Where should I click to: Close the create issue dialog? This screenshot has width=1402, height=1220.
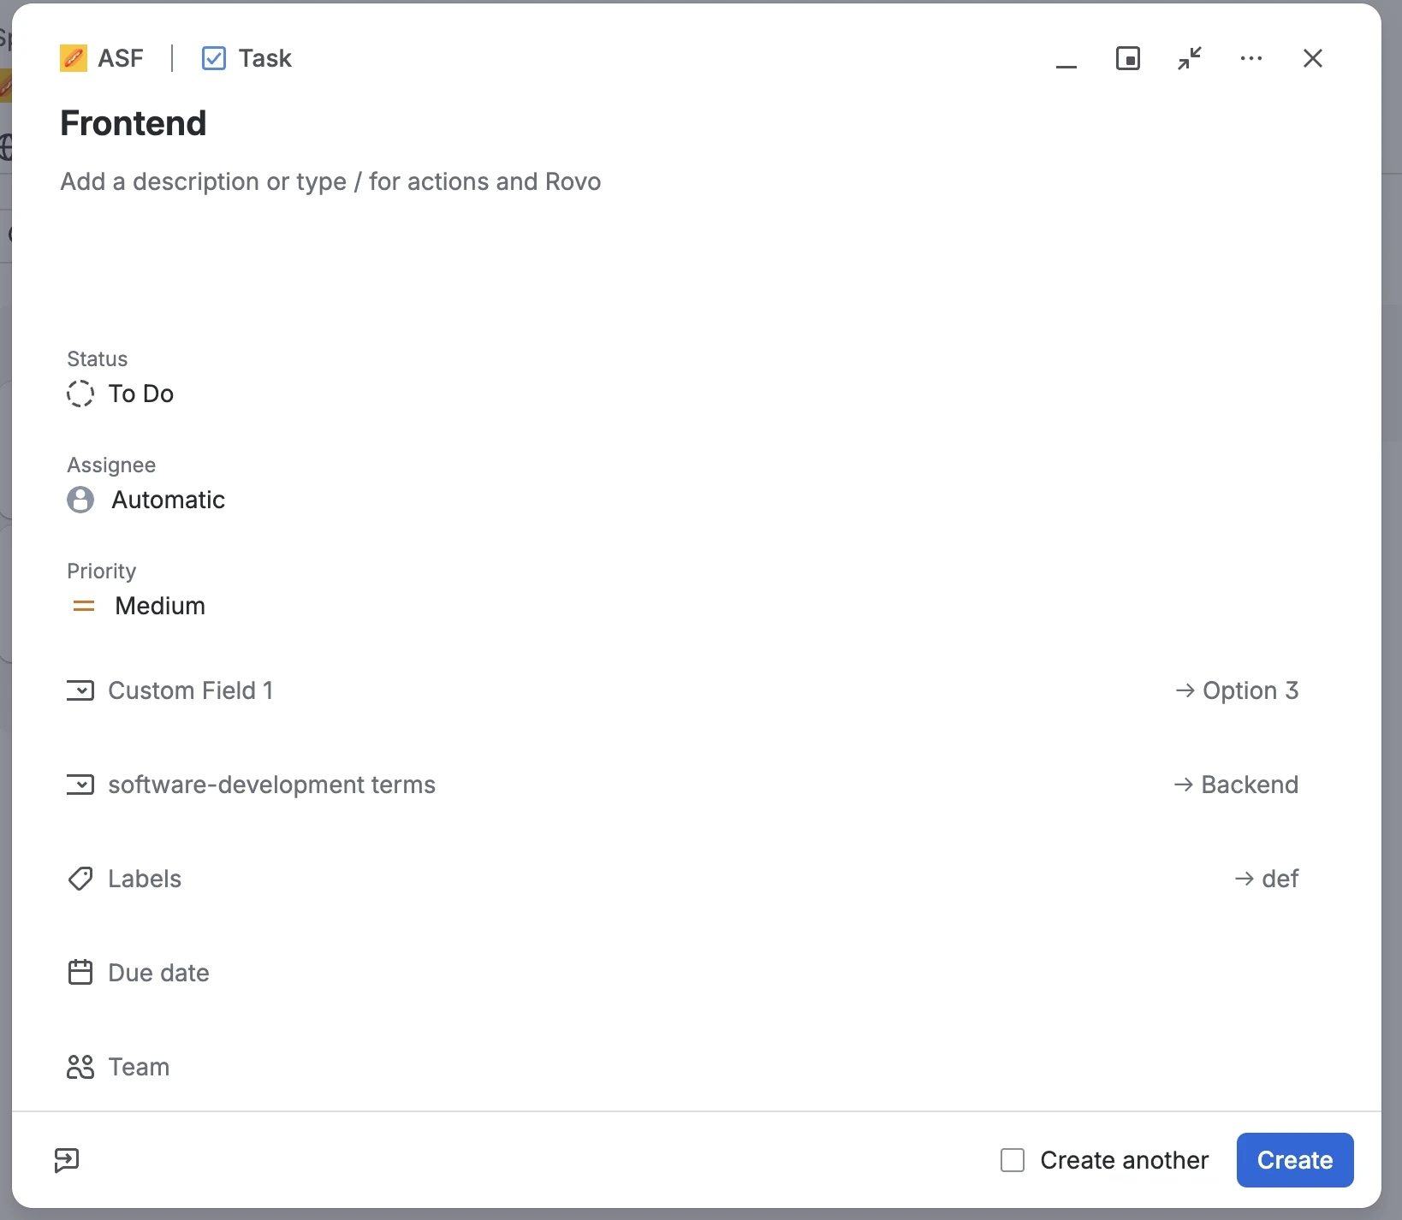click(1313, 58)
